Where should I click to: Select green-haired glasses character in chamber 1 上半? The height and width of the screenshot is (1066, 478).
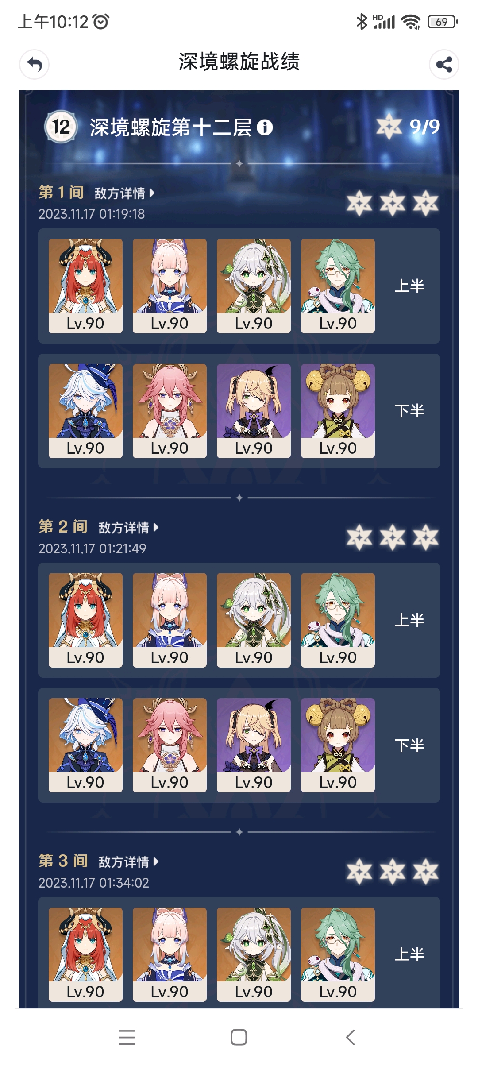(338, 286)
